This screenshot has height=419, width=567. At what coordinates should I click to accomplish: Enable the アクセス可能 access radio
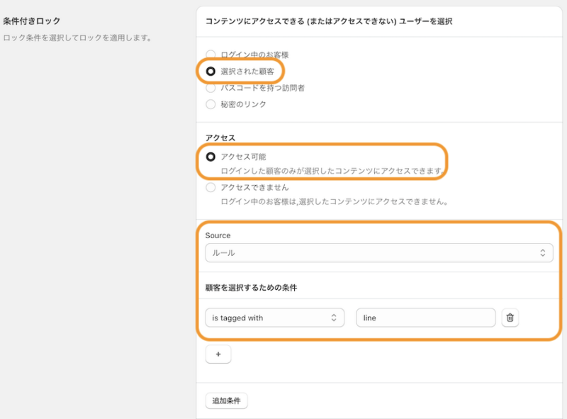[x=210, y=157]
